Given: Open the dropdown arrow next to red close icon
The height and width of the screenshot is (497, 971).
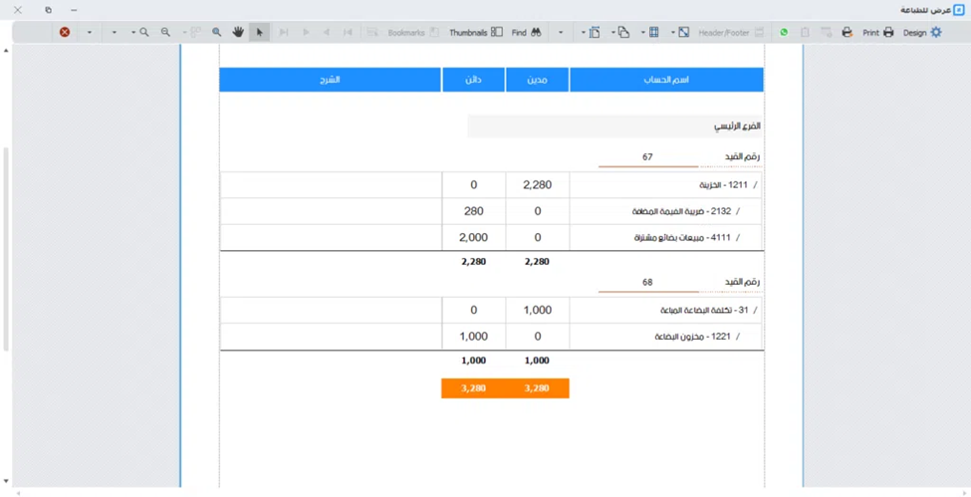Looking at the screenshot, I should pyautogui.click(x=89, y=32).
